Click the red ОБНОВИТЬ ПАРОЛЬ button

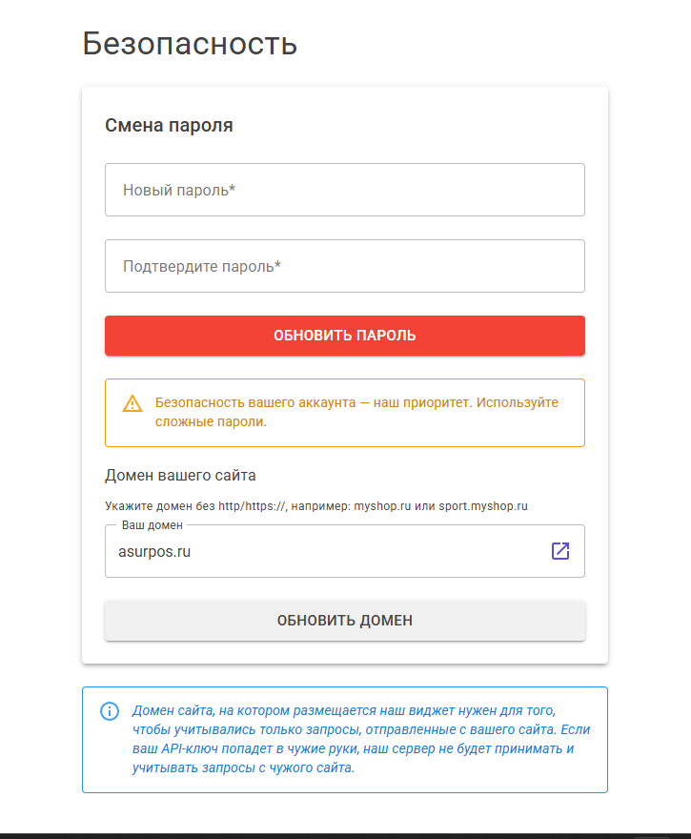[345, 336]
